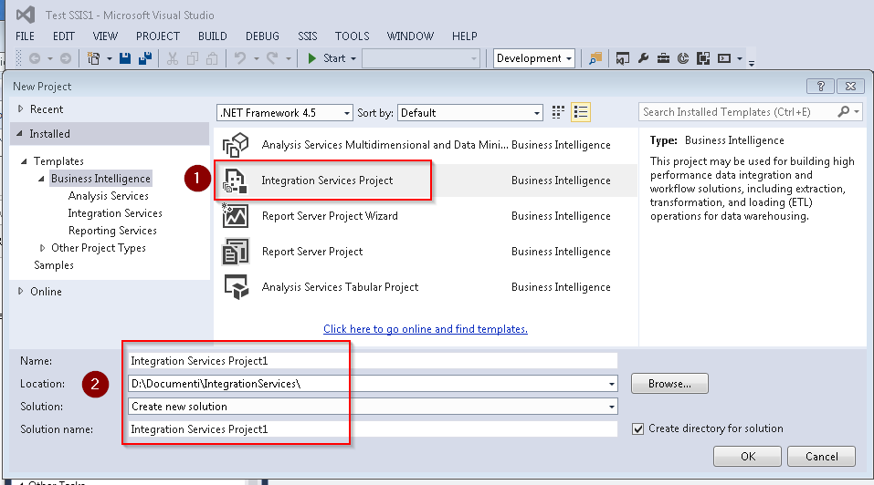Click the Cancel button
The height and width of the screenshot is (485, 874).
click(x=822, y=456)
